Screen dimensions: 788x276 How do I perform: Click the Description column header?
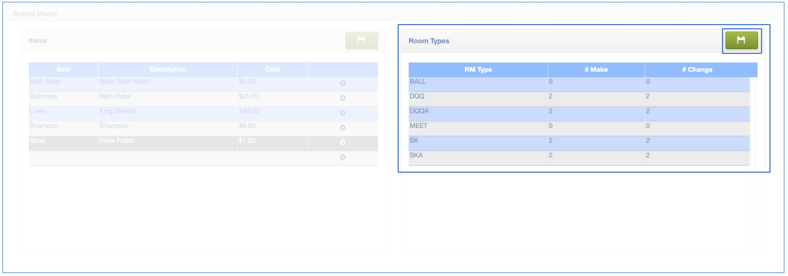168,70
